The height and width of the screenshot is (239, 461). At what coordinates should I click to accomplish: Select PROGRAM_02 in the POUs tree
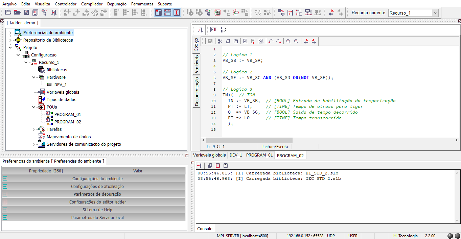click(x=68, y=122)
